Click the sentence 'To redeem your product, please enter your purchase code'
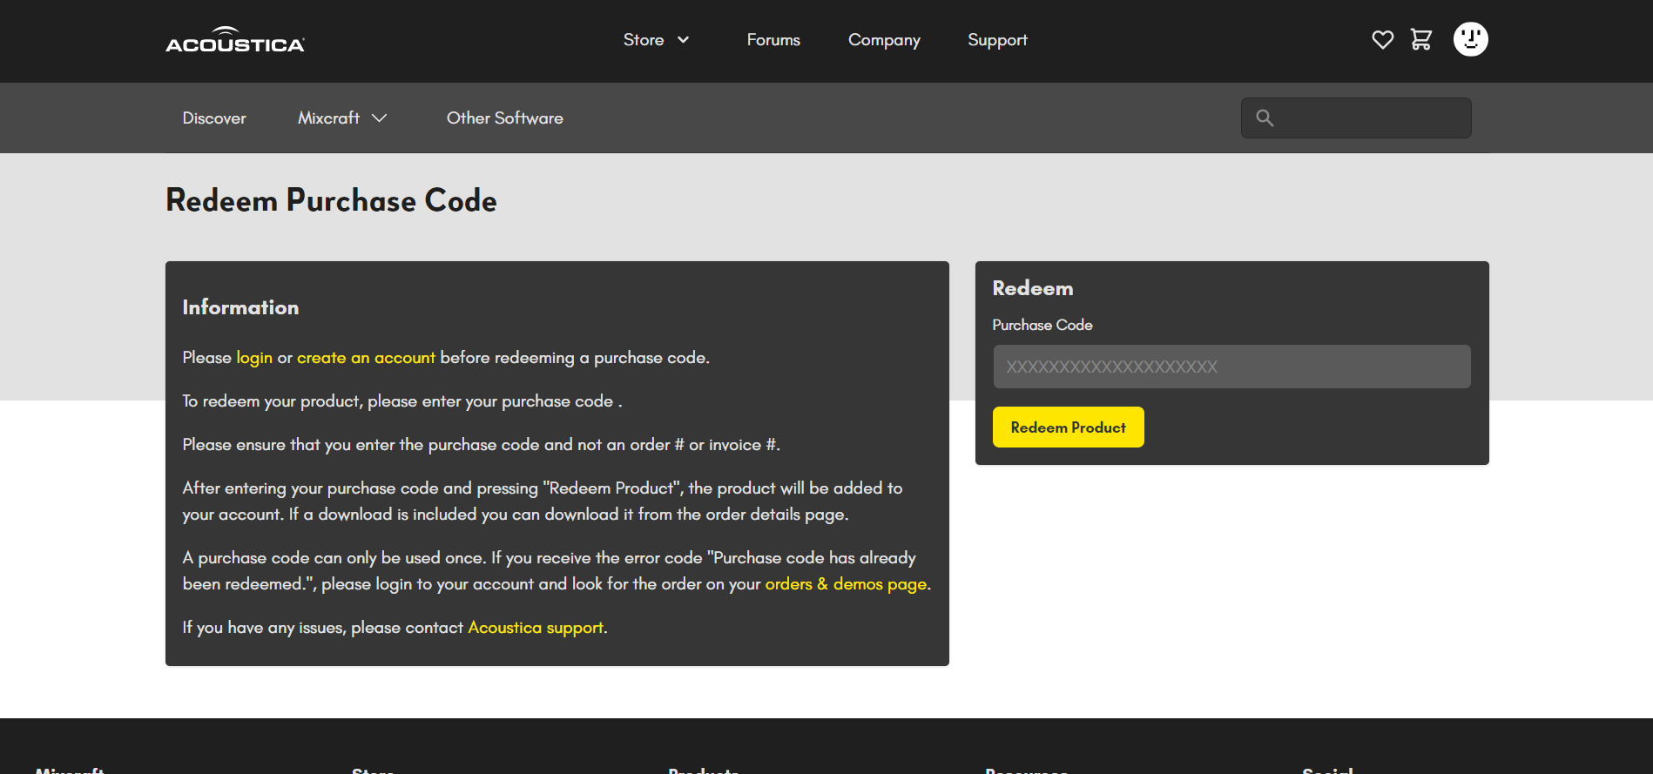This screenshot has height=774, width=1653. 402,401
